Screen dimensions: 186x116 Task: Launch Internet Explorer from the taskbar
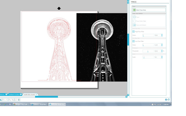click(x=5, y=104)
